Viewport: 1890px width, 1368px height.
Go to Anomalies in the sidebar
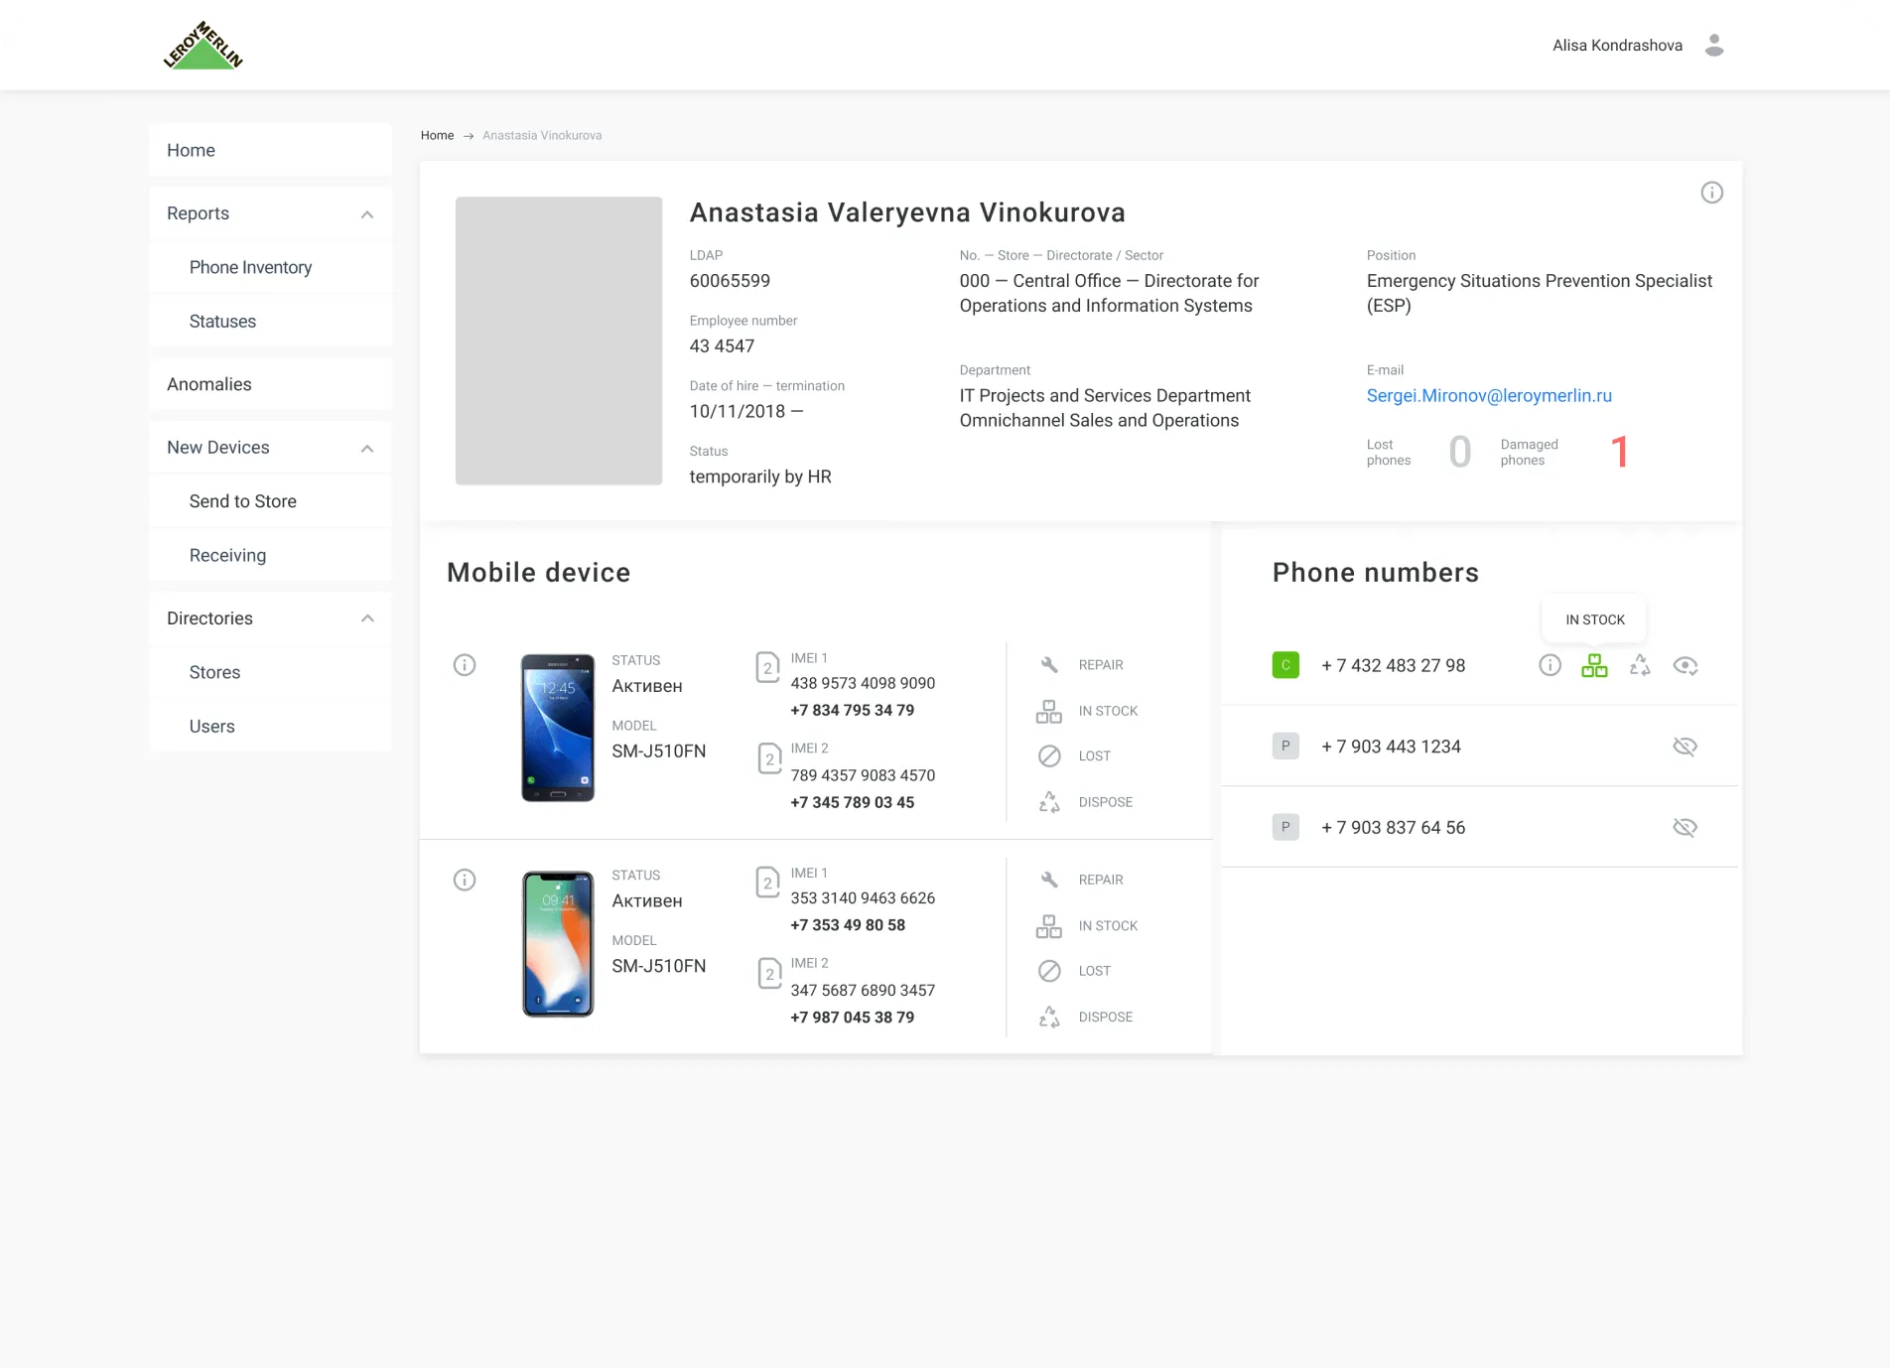tap(209, 384)
